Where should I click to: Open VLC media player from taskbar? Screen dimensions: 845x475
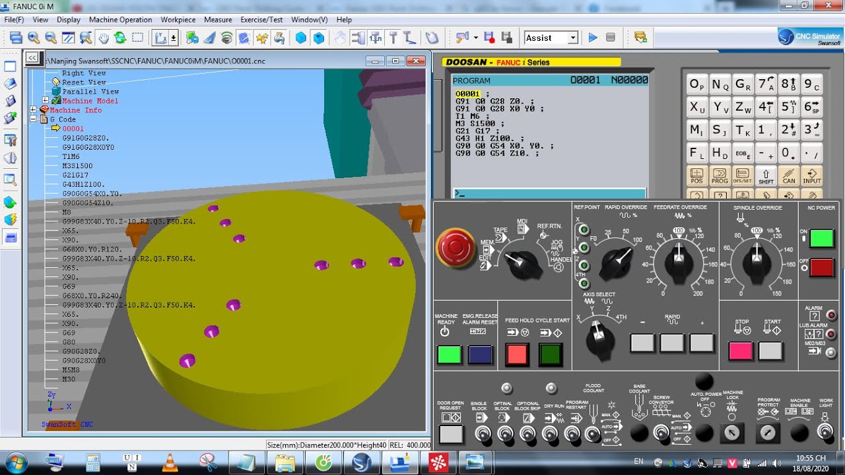pyautogui.click(x=170, y=462)
